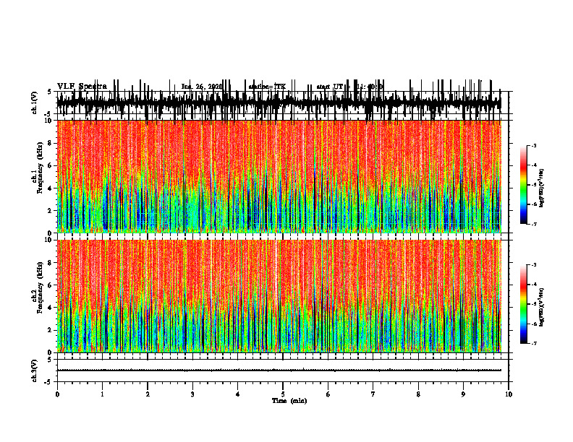
Task: Click the '6' tick on time axis
Action: (x=328, y=394)
